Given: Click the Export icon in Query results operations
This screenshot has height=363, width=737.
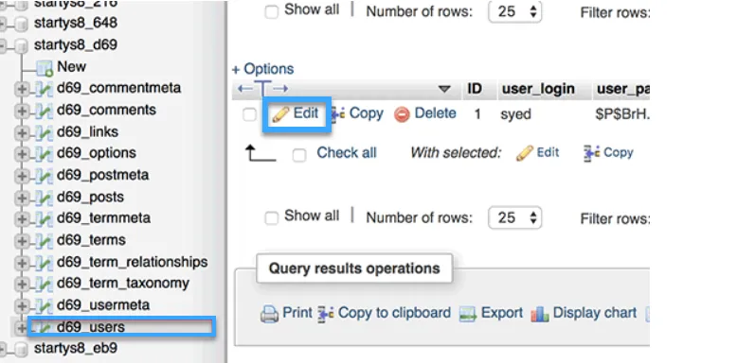Looking at the screenshot, I should point(468,314).
